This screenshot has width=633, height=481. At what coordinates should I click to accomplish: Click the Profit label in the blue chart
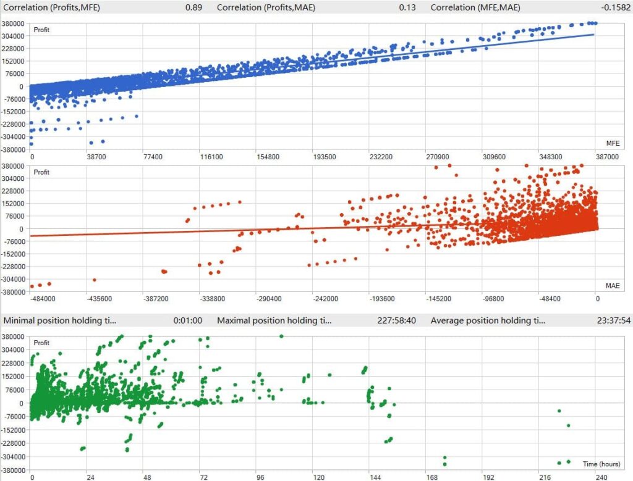click(x=41, y=30)
